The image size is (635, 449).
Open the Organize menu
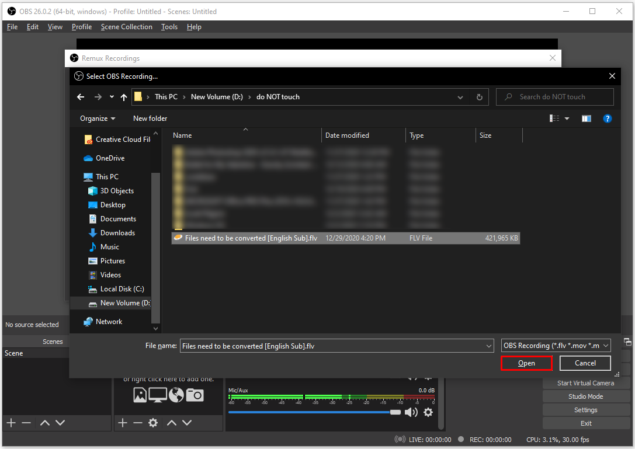coord(98,118)
